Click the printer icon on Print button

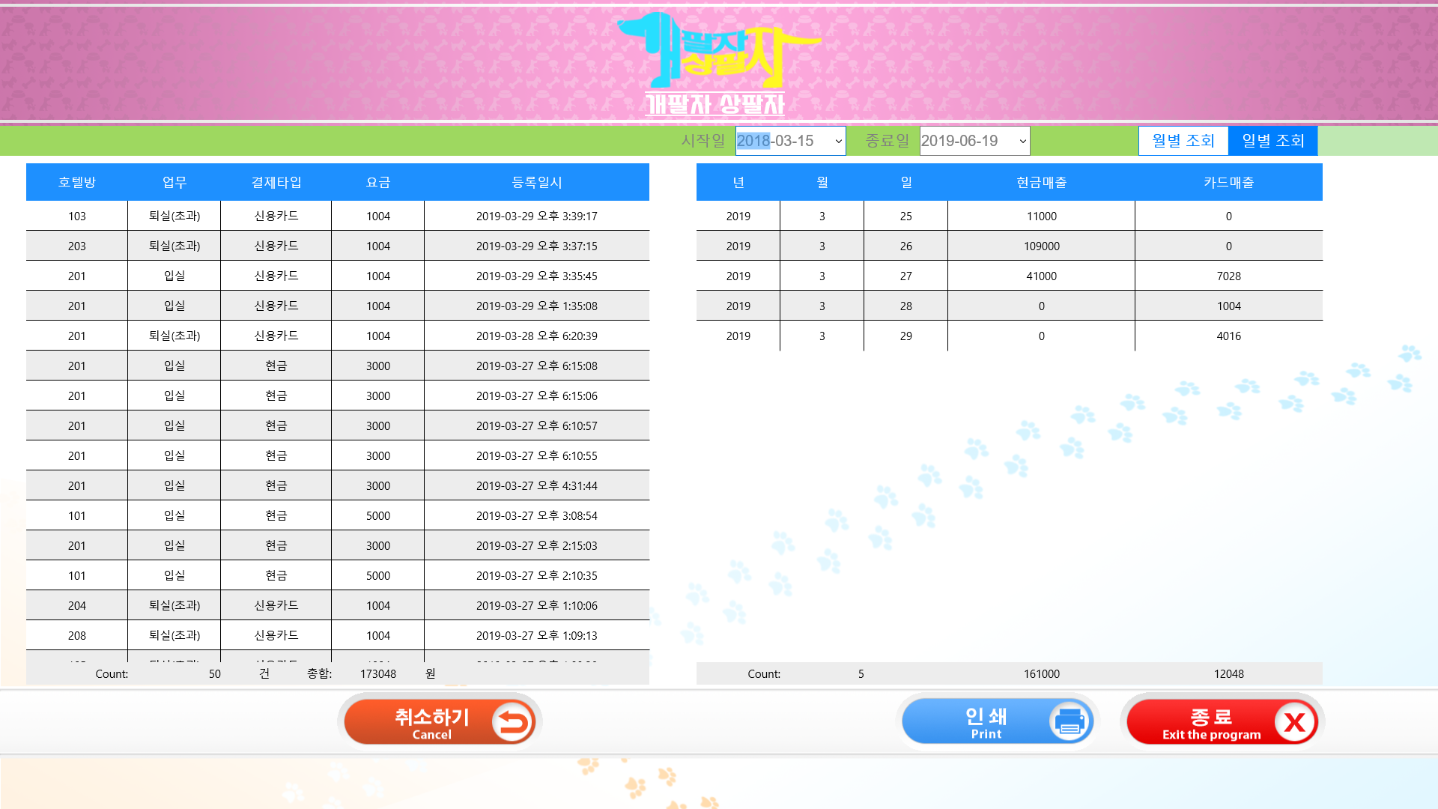click(1070, 722)
